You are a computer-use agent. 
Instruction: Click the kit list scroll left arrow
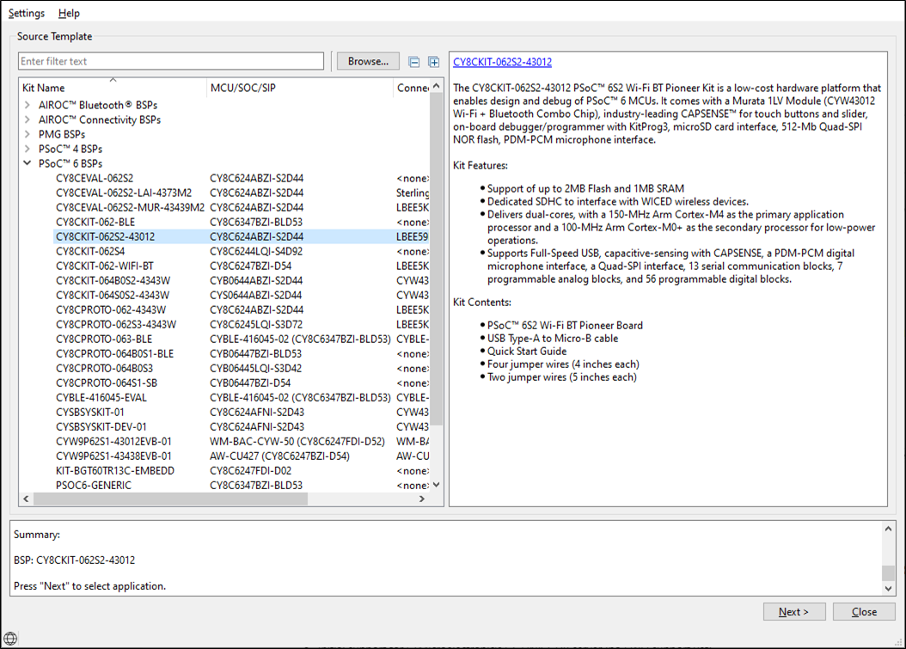tap(26, 499)
